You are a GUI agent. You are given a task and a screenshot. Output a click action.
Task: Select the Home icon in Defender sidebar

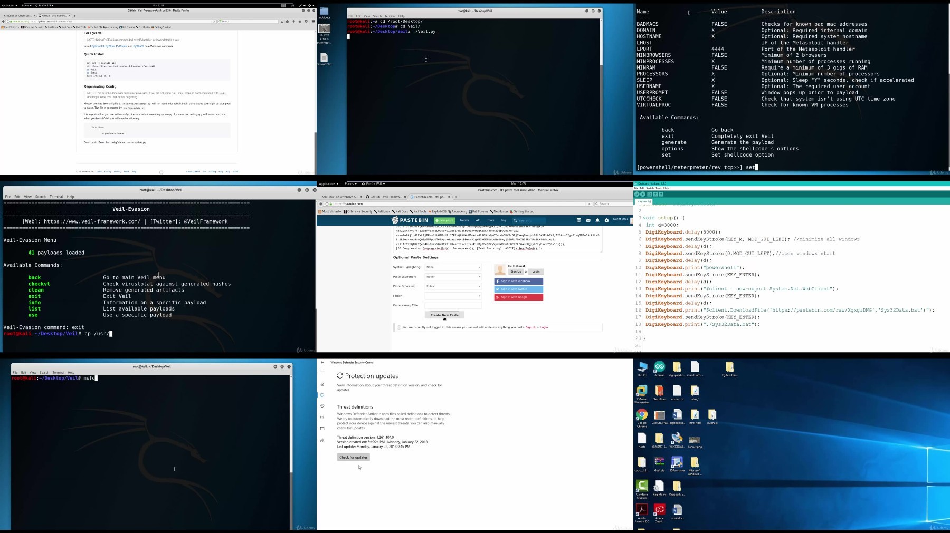[x=322, y=384]
